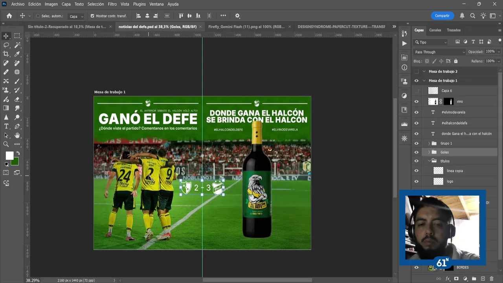Switch to the Trazados tab
Viewport: 503px width, 283px height.
[453, 30]
